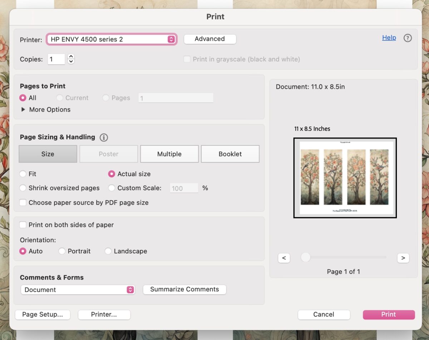Image resolution: width=429 pixels, height=340 pixels.
Task: Open the Help link
Action: tap(389, 38)
